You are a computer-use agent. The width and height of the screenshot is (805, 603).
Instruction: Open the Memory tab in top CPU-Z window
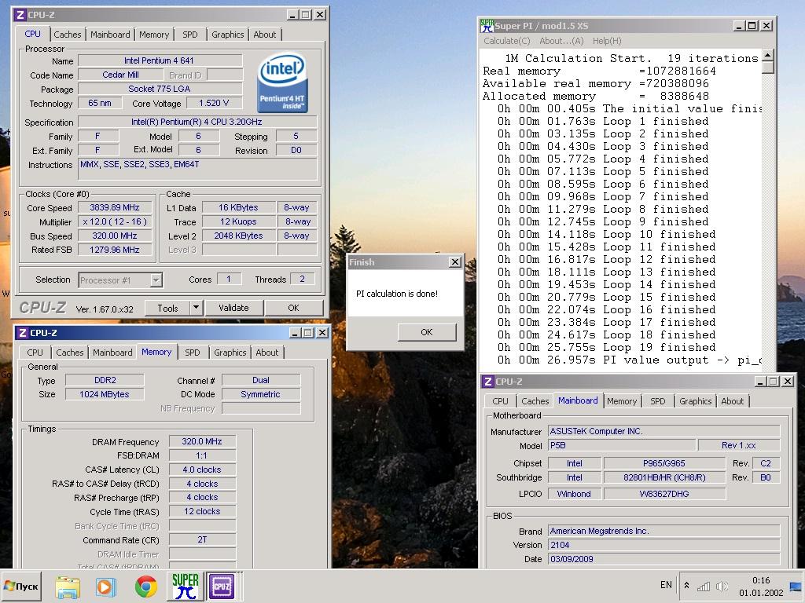point(154,35)
